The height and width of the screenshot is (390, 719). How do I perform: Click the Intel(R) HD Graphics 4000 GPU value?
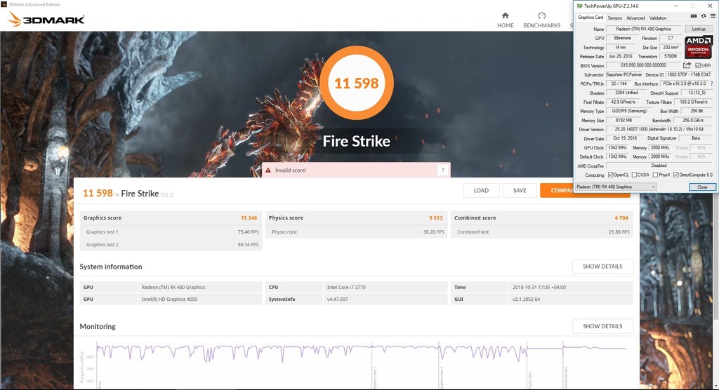169,300
